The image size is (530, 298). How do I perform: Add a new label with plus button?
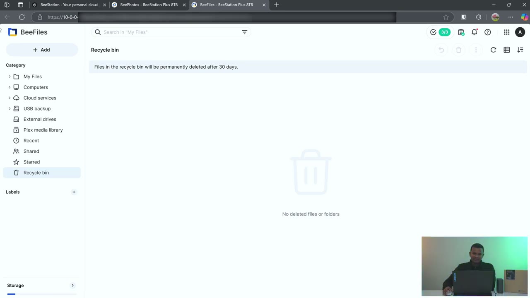pos(74,192)
